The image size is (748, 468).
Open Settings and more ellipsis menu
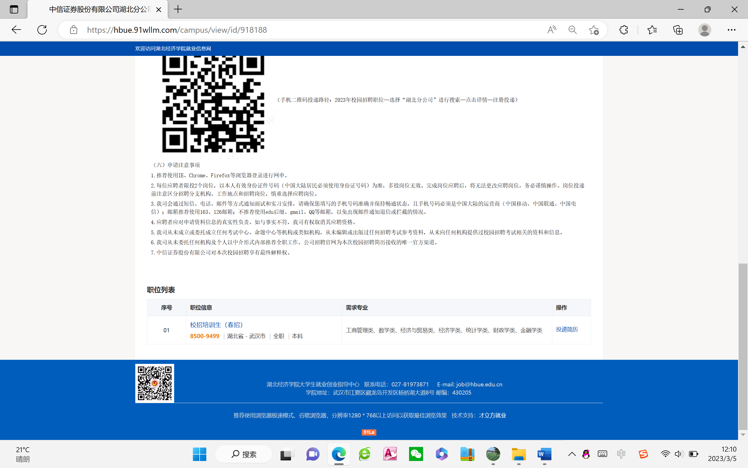pyautogui.click(x=731, y=30)
